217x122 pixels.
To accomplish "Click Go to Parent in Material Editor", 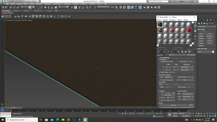I will [192, 52].
